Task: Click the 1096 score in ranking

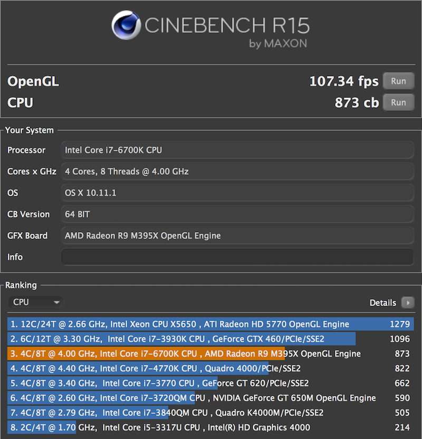Action: 400,339
